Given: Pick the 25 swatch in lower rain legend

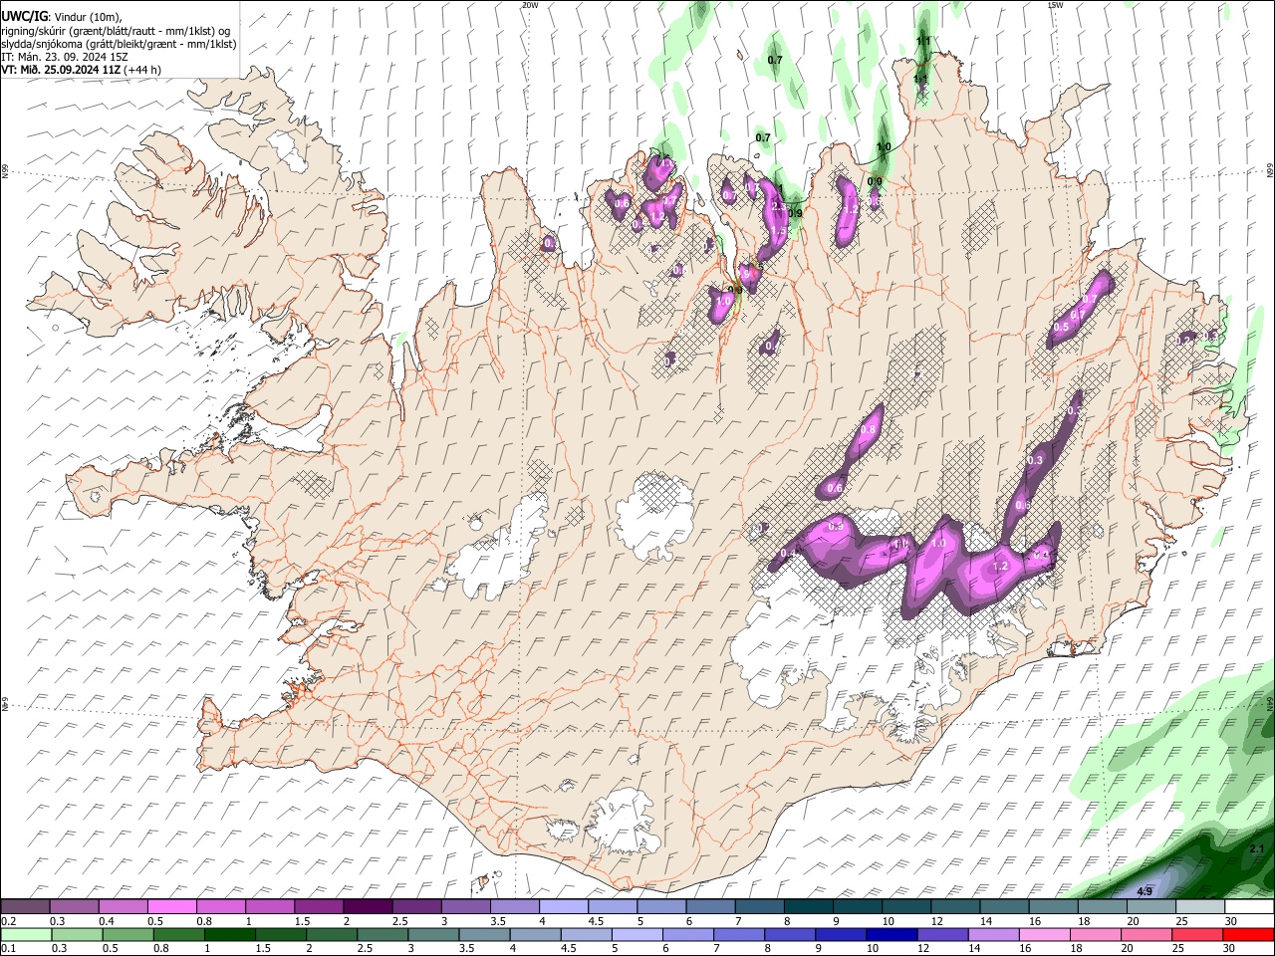Looking at the screenshot, I should 1197,934.
